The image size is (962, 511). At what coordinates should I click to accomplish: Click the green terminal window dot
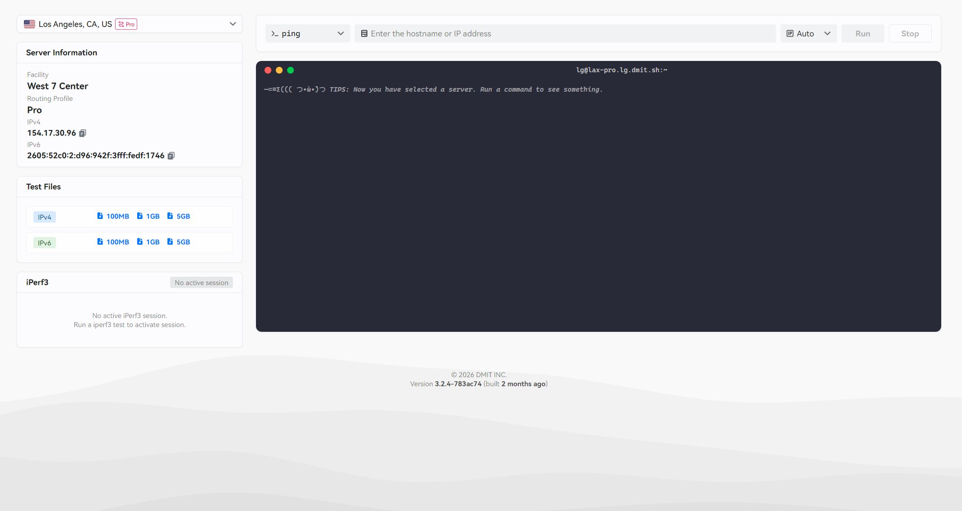coord(291,70)
